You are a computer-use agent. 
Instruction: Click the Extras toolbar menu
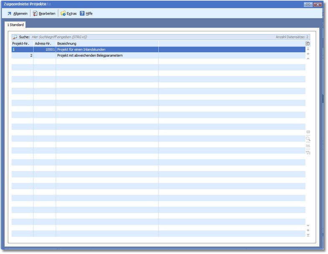pos(69,13)
